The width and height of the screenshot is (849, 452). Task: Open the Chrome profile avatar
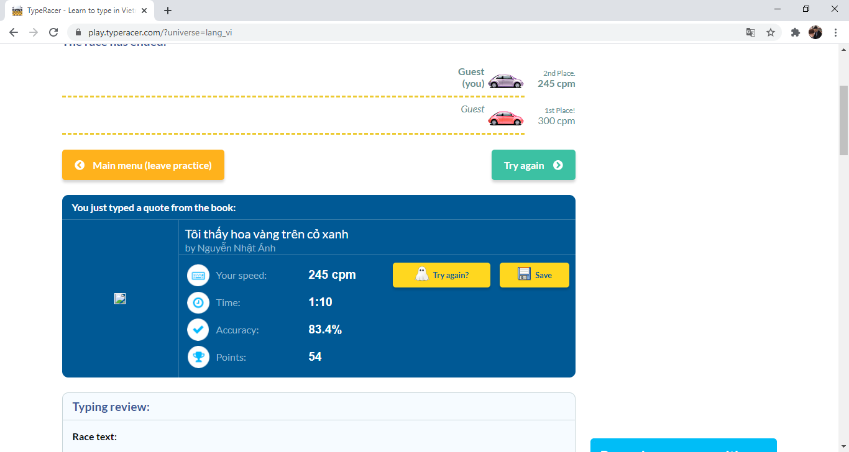[x=815, y=32]
